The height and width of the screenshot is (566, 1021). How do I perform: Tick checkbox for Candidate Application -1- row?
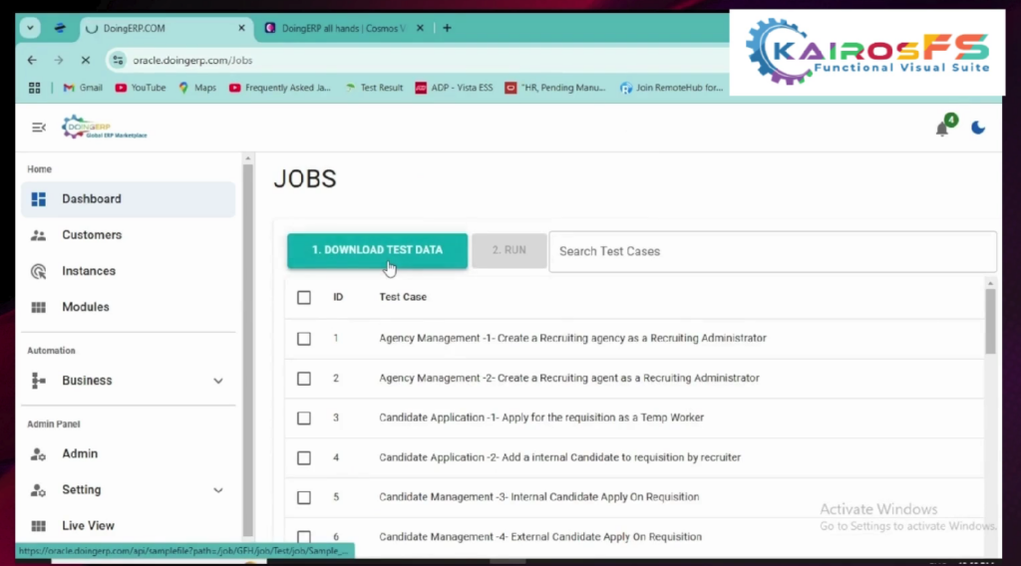tap(304, 418)
